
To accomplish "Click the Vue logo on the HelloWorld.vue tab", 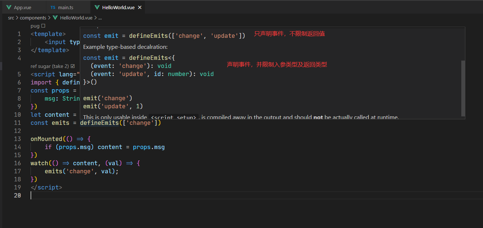I will (x=97, y=7).
